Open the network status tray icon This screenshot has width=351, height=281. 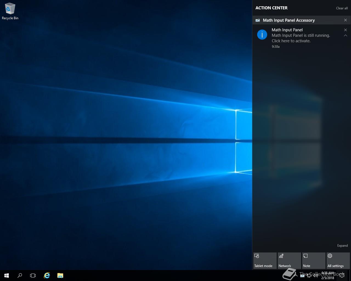pos(309,276)
